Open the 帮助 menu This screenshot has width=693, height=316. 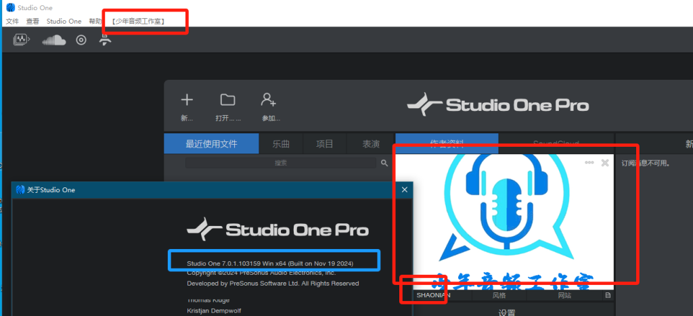coord(95,21)
